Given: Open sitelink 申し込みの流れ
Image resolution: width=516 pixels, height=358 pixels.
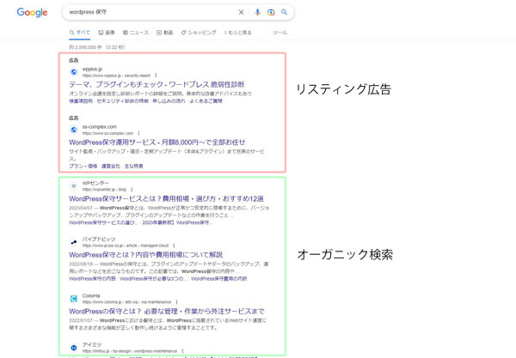Looking at the screenshot, I should click(169, 100).
